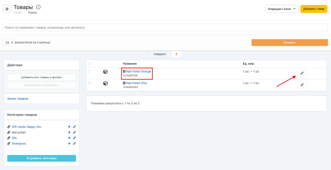Click box icon for Nail Polish Pink
Screen dimensions: 331x170
tap(105, 84)
